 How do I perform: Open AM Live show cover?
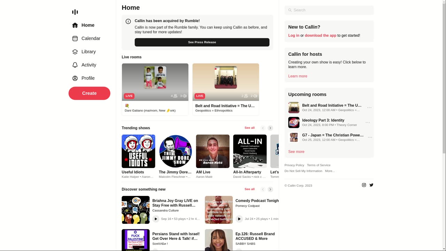(213, 151)
